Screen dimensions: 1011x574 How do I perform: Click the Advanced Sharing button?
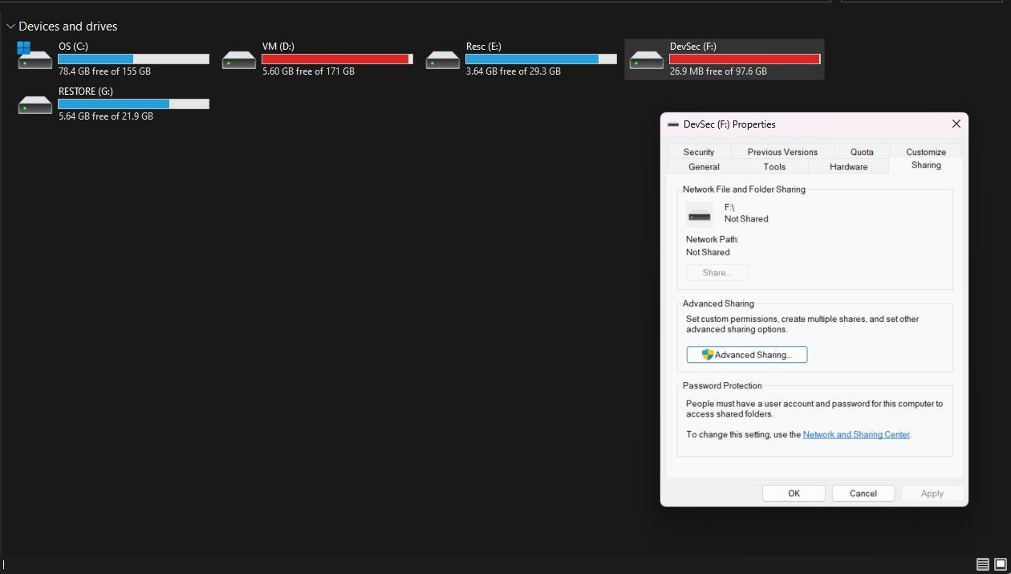tap(747, 355)
